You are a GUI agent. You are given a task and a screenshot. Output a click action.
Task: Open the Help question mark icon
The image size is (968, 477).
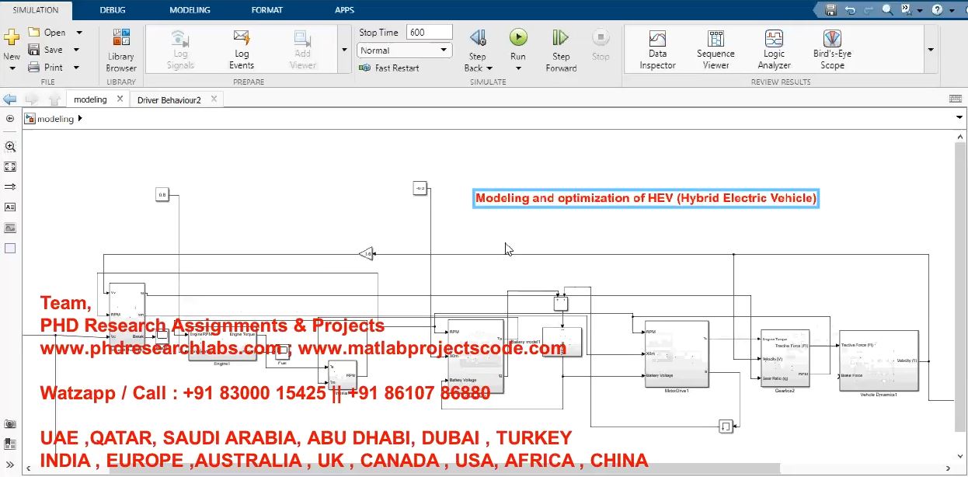pyautogui.click(x=938, y=10)
